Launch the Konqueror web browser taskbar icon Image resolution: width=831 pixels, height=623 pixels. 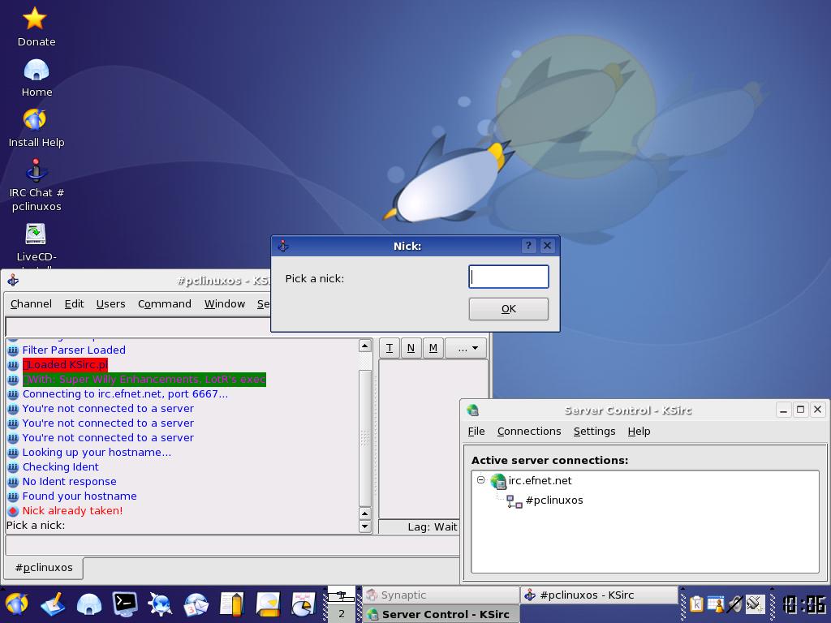160,604
